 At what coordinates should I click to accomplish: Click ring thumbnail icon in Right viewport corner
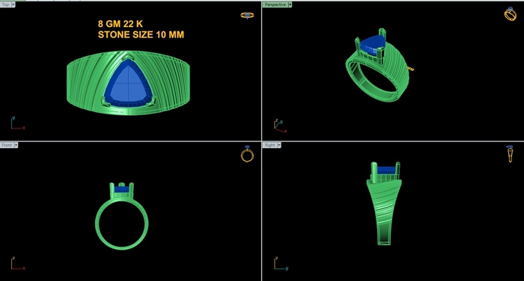(x=510, y=154)
